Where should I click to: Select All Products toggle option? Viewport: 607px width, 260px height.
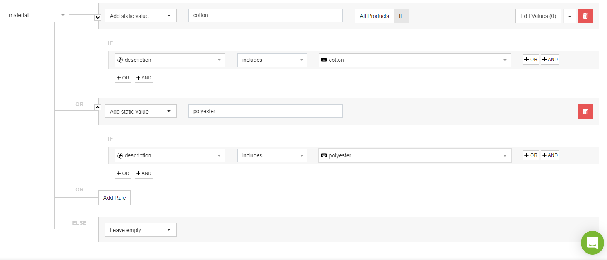click(374, 16)
